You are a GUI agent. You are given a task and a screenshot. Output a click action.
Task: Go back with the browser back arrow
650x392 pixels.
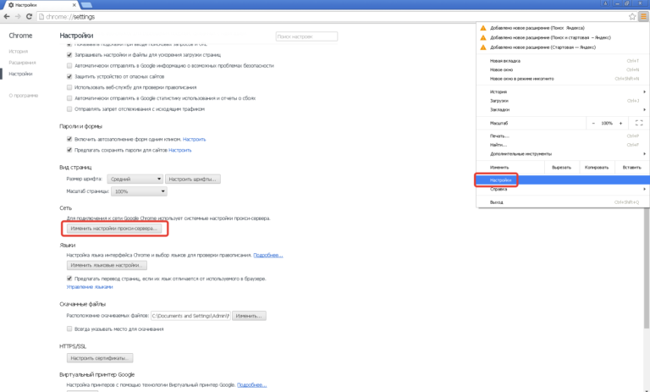coord(7,17)
